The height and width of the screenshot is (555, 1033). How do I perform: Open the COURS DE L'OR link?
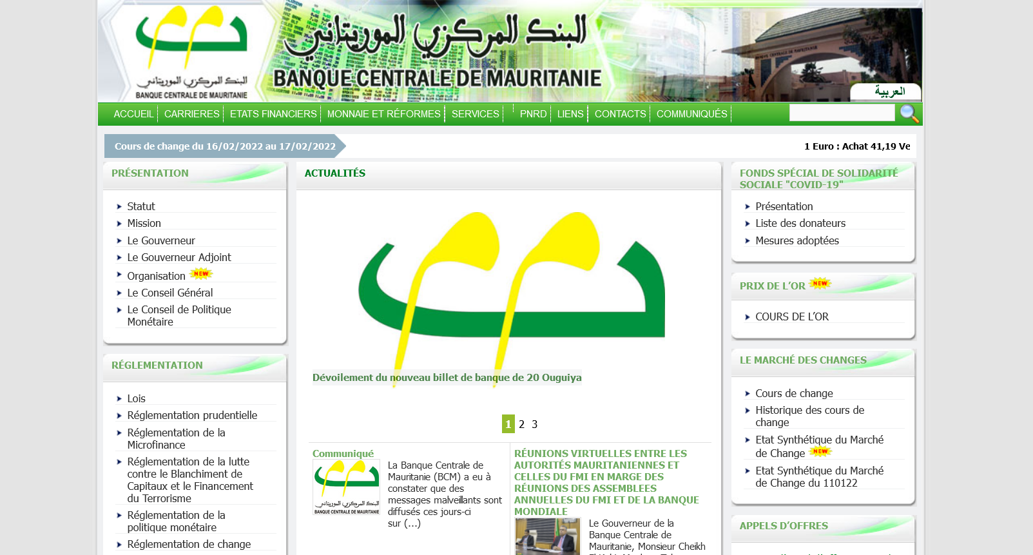pyautogui.click(x=792, y=316)
